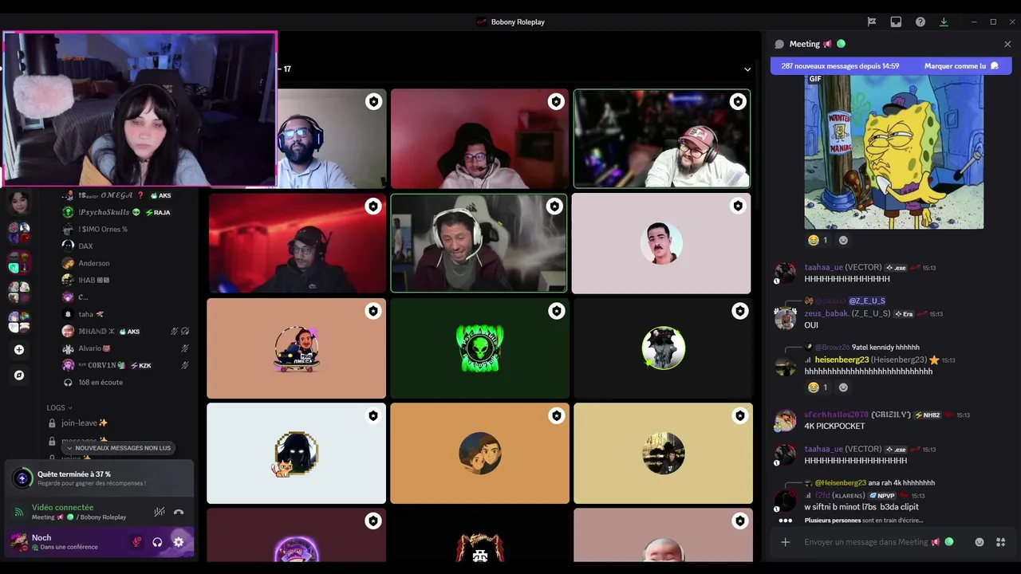Focus the couple cartoon avatar tile
The image size is (1021, 574).
[479, 453]
